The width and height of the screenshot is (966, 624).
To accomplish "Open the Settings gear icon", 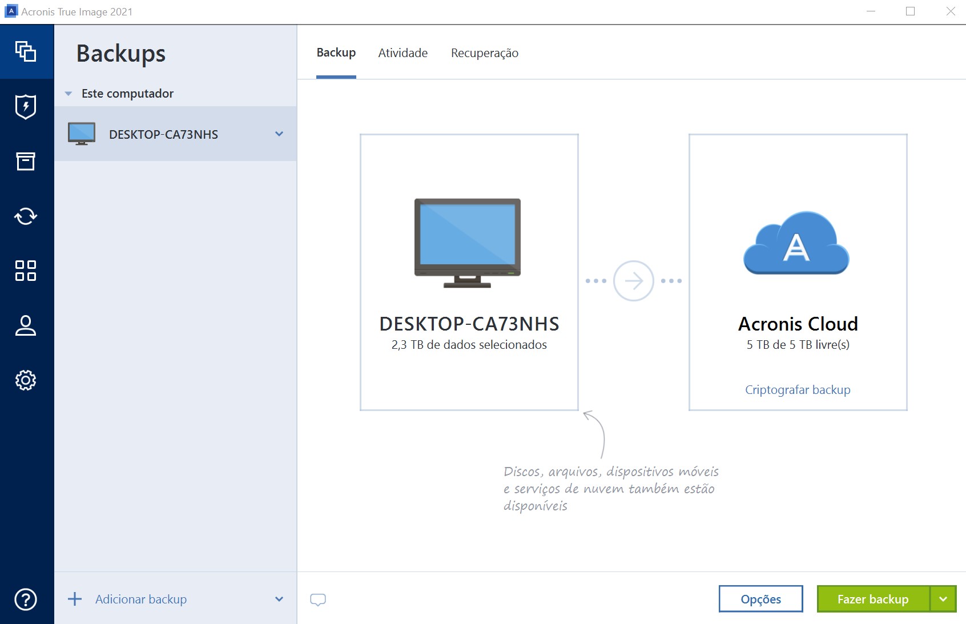I will point(26,380).
